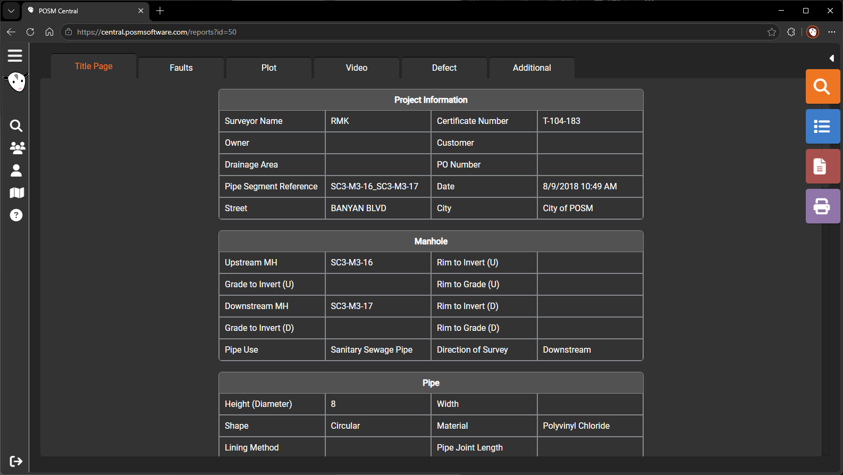Click the blue list view button
This screenshot has width=843, height=475.
pos(823,126)
